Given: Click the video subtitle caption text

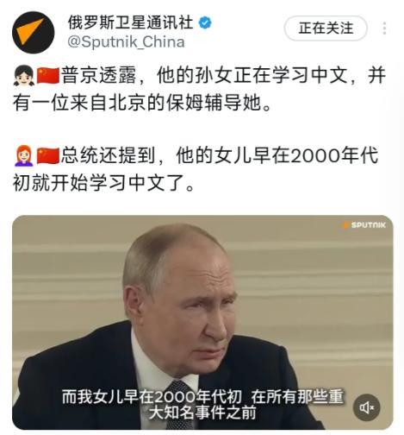Looking at the screenshot, I should [x=202, y=405].
